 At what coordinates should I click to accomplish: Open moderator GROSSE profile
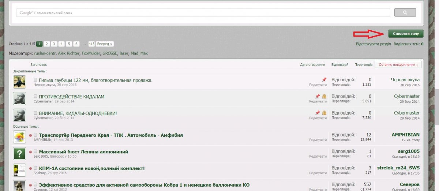click(x=110, y=53)
